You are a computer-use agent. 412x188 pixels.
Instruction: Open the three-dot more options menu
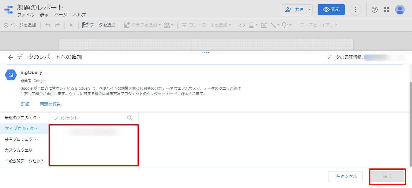click(356, 10)
